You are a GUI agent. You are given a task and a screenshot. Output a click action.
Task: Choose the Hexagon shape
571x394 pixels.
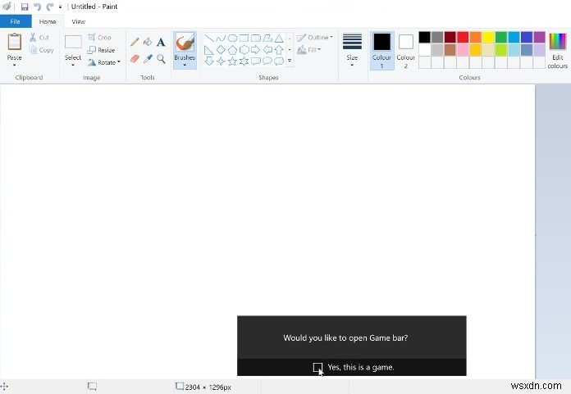(x=244, y=49)
